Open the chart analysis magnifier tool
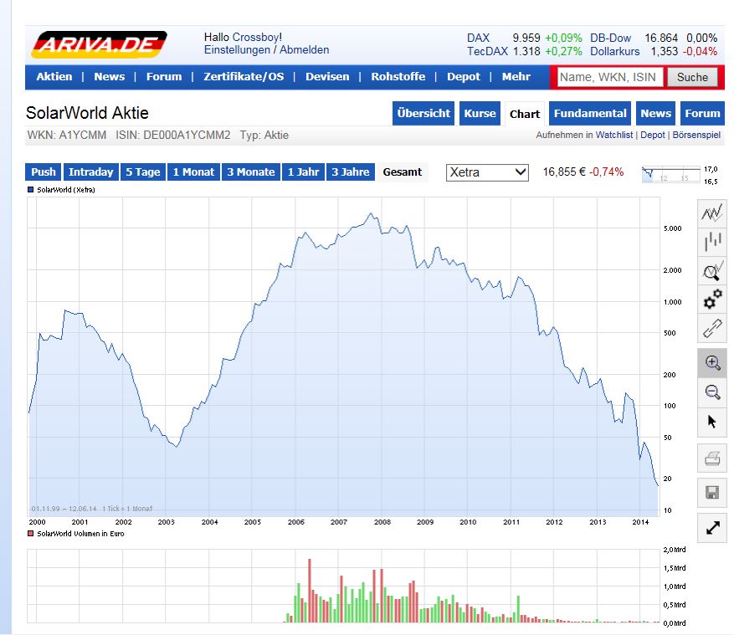The height and width of the screenshot is (635, 734). point(712,271)
